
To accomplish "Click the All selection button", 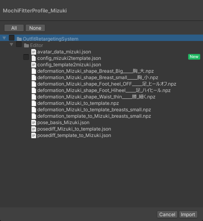I will (14, 28).
